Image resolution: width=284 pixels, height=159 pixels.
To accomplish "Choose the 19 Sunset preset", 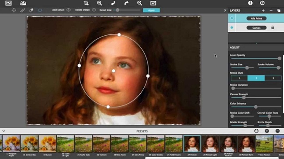I will [x=47, y=144].
